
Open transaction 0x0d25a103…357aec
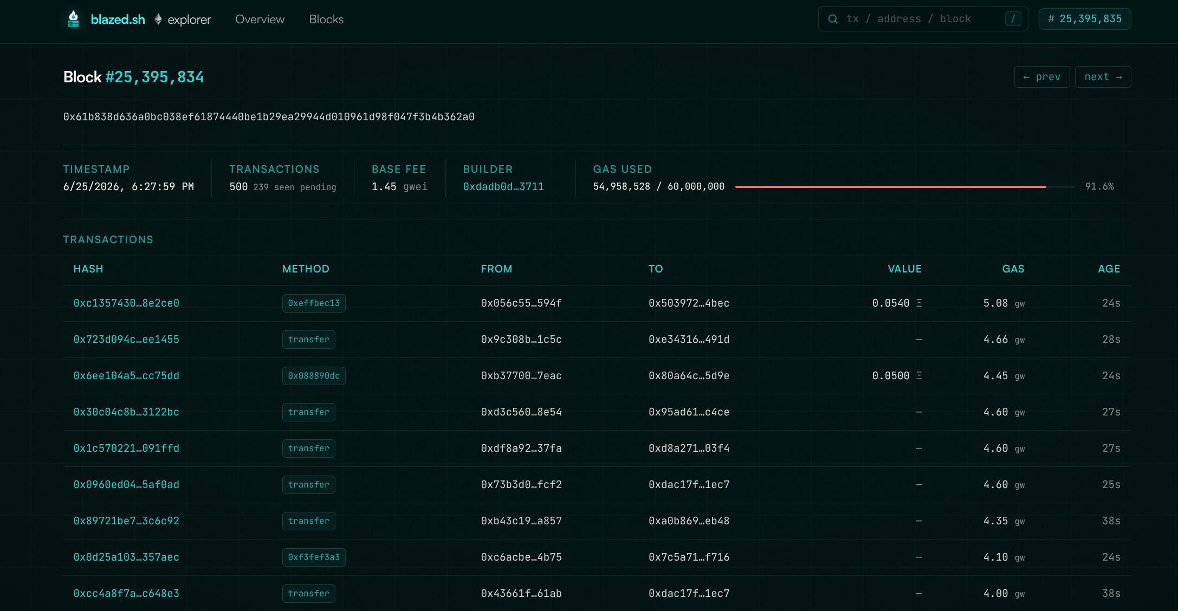(126, 557)
